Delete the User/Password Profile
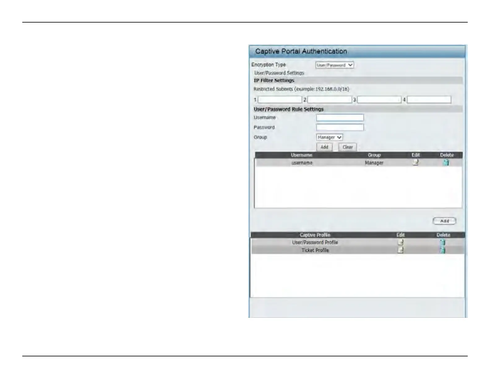Image resolution: width=490 pixels, height=378 pixels. tap(443, 242)
